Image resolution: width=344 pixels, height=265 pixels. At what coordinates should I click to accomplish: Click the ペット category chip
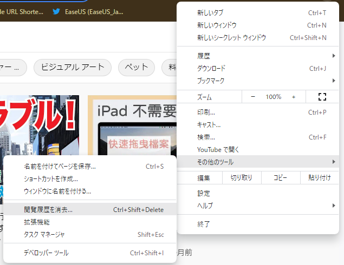(x=137, y=67)
